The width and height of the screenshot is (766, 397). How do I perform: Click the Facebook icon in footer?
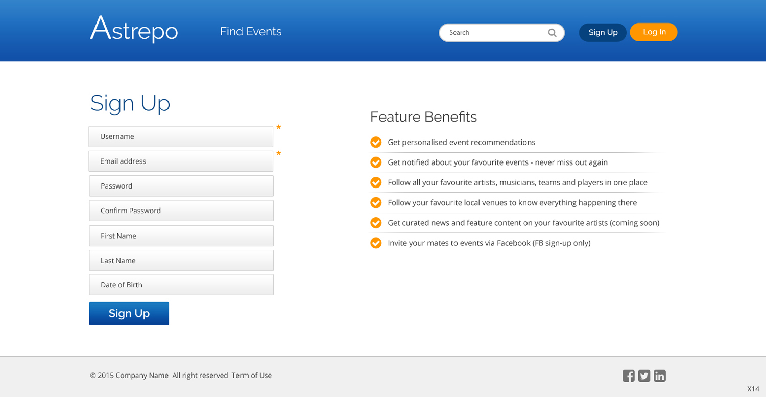tap(628, 376)
